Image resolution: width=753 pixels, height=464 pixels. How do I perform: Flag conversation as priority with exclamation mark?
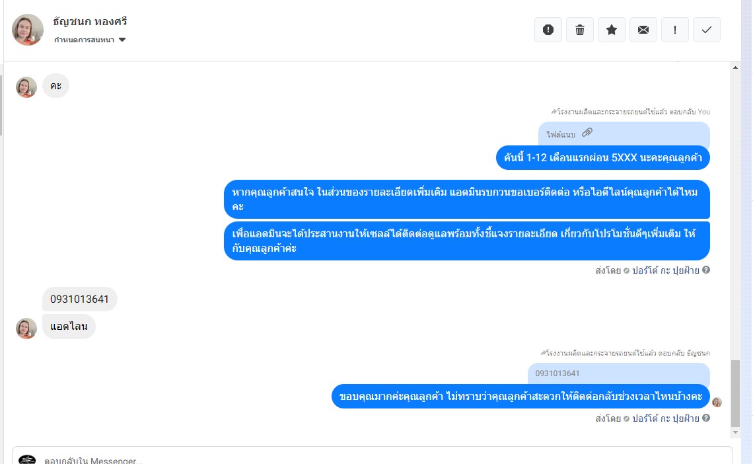(x=674, y=30)
